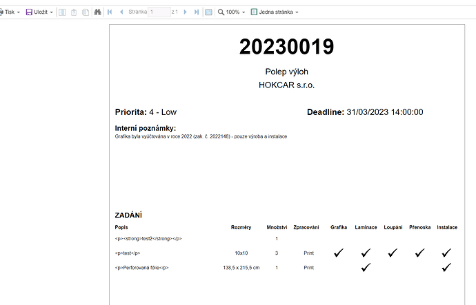Click the Rozměry column header

(241, 227)
